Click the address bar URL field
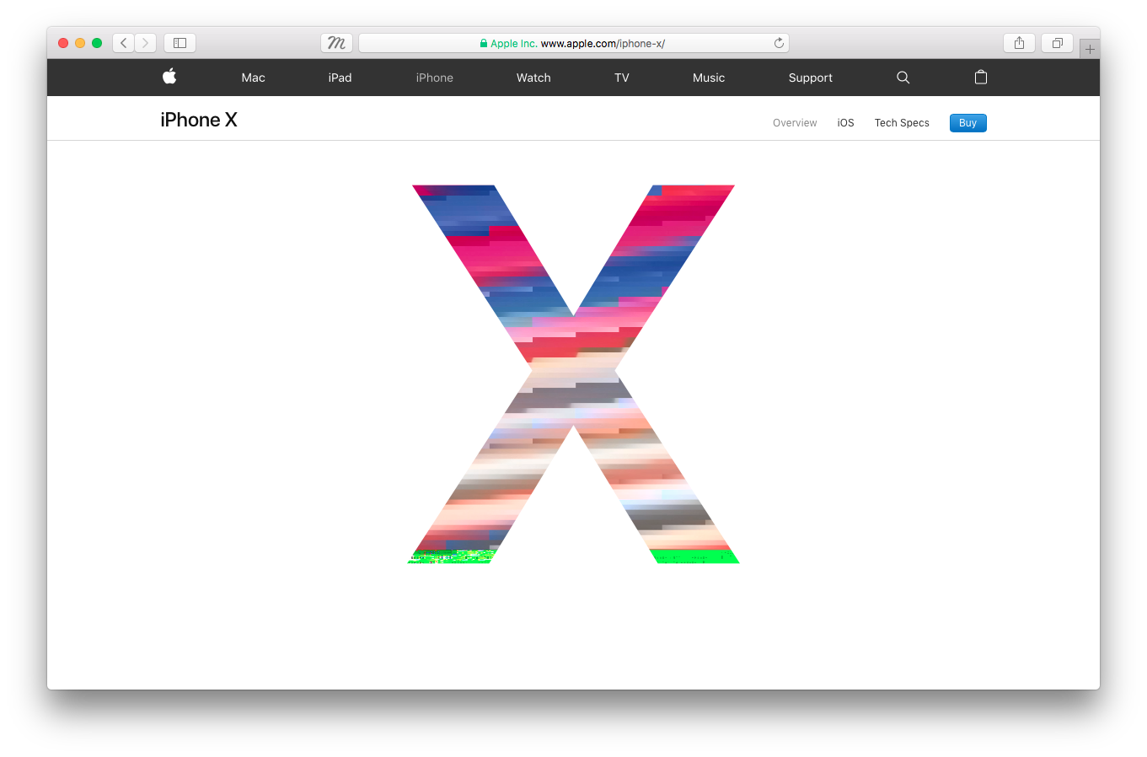This screenshot has width=1147, height=757. 574,43
